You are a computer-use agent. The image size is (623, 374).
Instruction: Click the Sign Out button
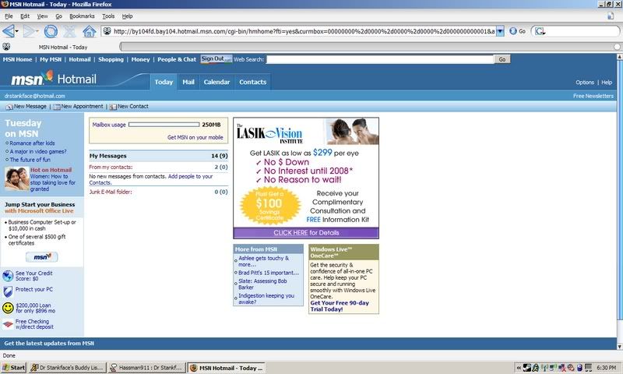pyautogui.click(x=216, y=58)
